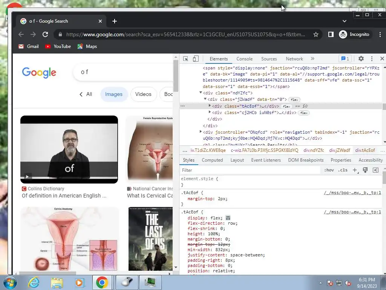Close the 'o f - Google Search' tab
The height and width of the screenshot is (290, 386).
(x=100, y=21)
